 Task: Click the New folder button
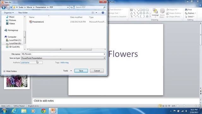tap(23, 13)
